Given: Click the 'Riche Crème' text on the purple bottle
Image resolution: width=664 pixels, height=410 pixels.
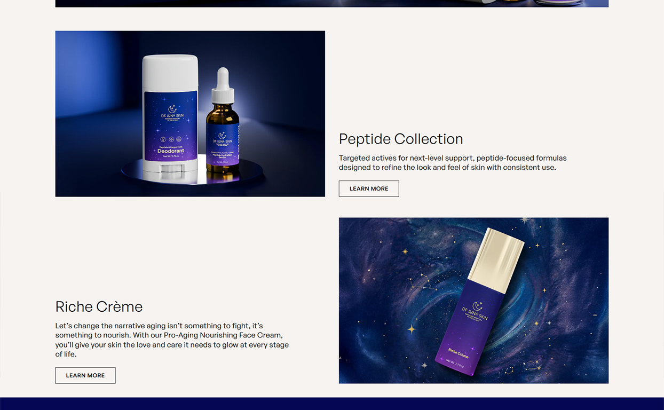Looking at the screenshot, I should click(x=458, y=353).
